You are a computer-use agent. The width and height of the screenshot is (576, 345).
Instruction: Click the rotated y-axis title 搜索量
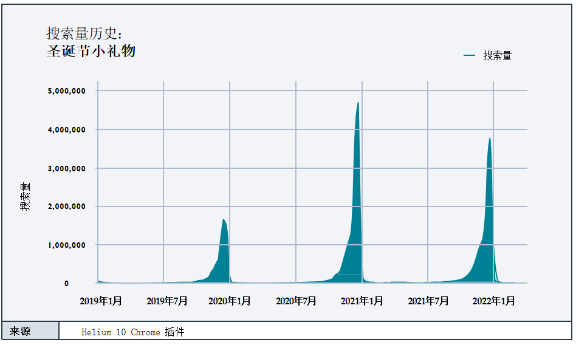pos(26,197)
